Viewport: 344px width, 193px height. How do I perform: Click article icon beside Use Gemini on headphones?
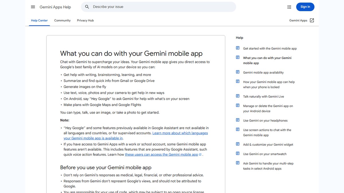tap(238, 120)
